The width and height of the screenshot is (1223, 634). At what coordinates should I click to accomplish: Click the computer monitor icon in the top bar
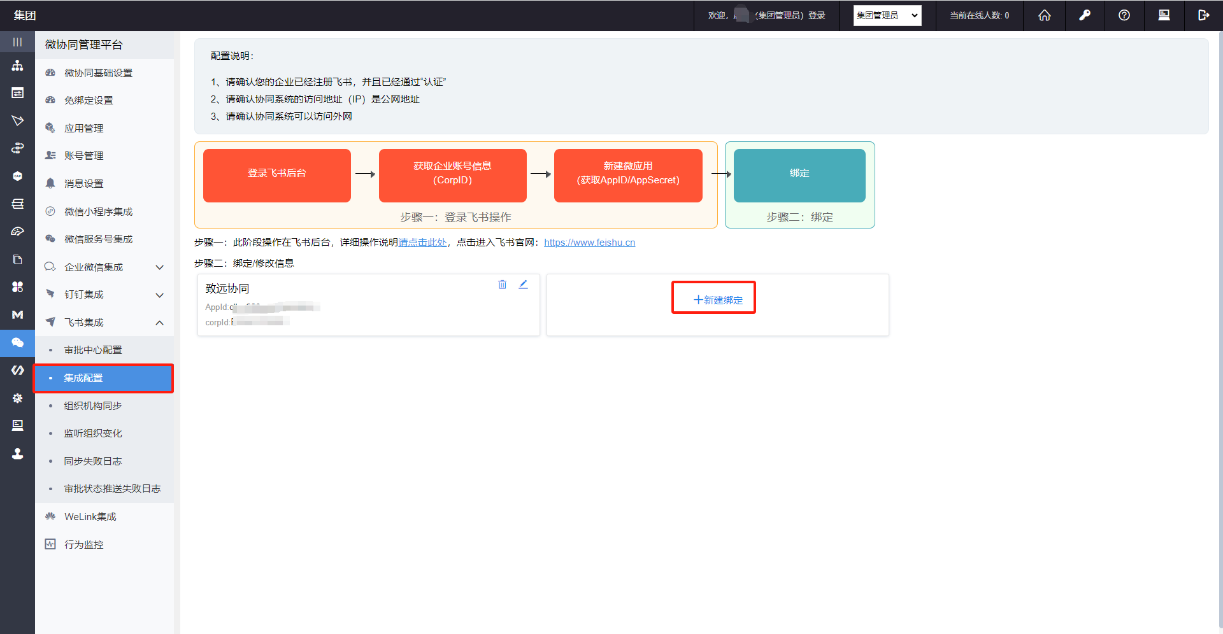tap(1164, 15)
